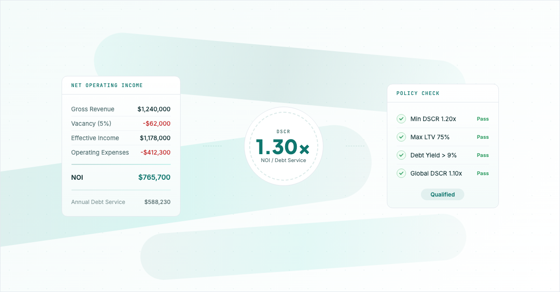Click the Max LTV 75% check icon
Image resolution: width=560 pixels, height=292 pixels.
(401, 137)
